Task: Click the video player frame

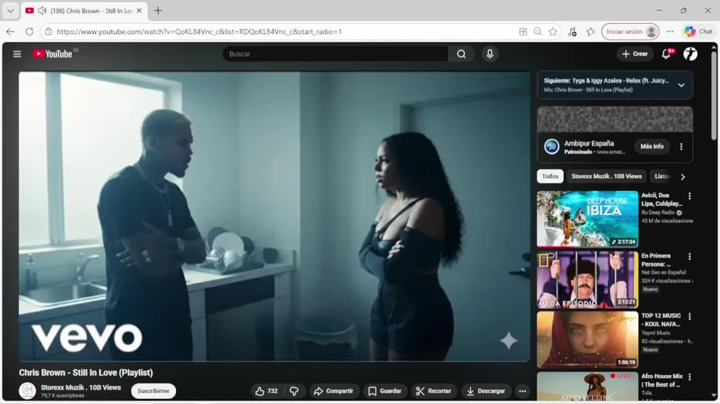Action: point(274,217)
